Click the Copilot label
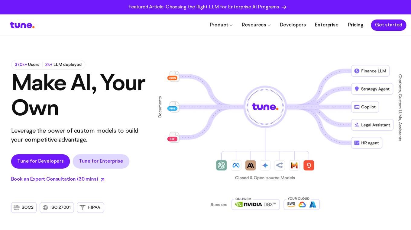This screenshot has height=230, width=411. [368, 107]
